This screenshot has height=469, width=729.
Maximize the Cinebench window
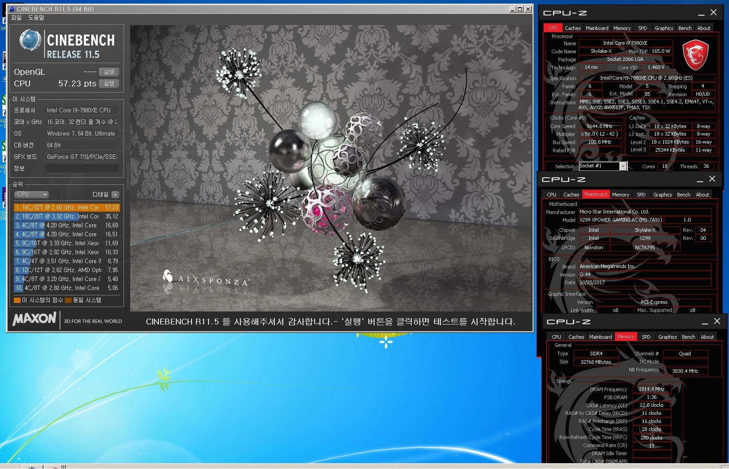click(520, 9)
